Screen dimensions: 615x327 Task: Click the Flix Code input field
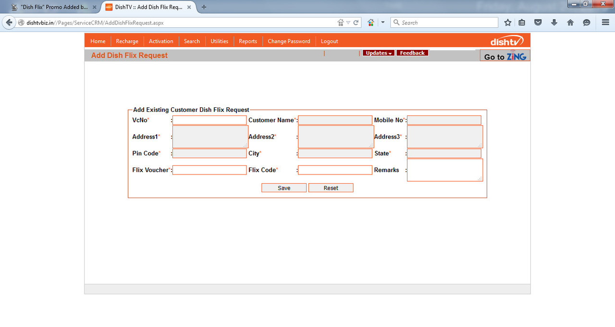point(335,170)
